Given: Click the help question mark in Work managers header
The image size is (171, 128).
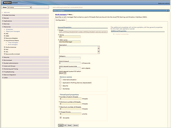Looking at the screenshot, I should [167, 11].
